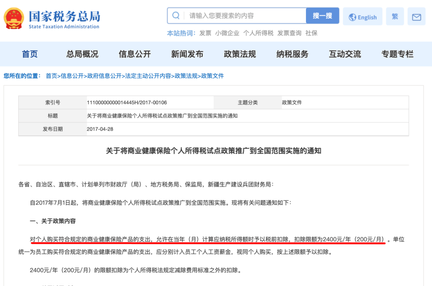Select hot keyword 个人所得税
Screen dimensions: 432x286
(258, 33)
